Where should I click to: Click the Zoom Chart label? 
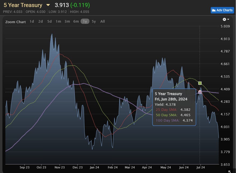16,22
